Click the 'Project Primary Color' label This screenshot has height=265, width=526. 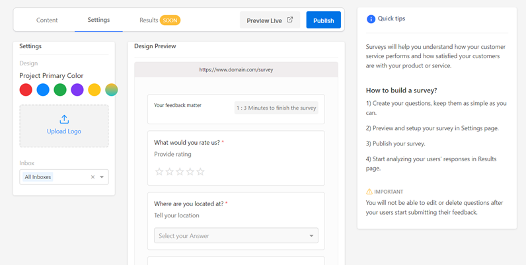(x=52, y=76)
